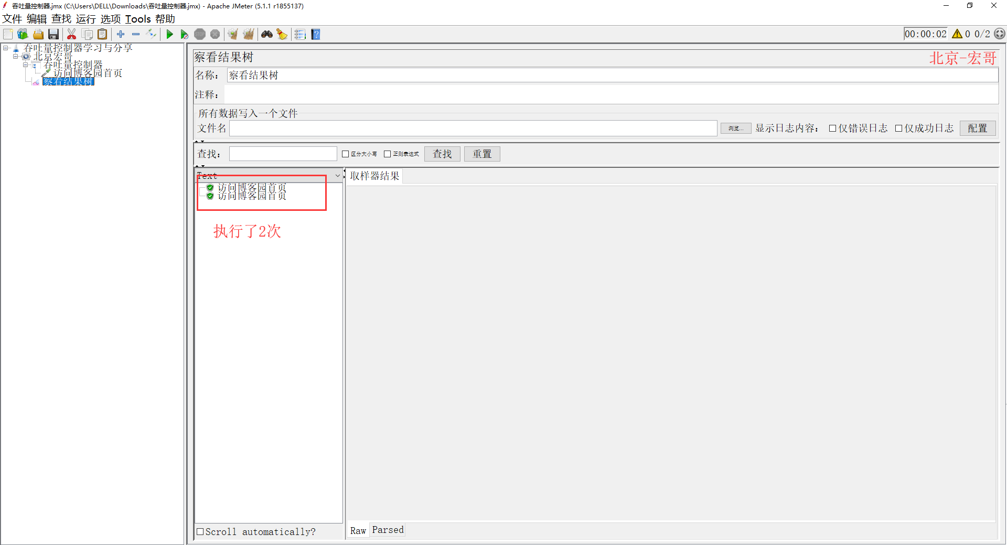The width and height of the screenshot is (1007, 545).
Task: Click the 查找 search text field
Action: tap(283, 154)
